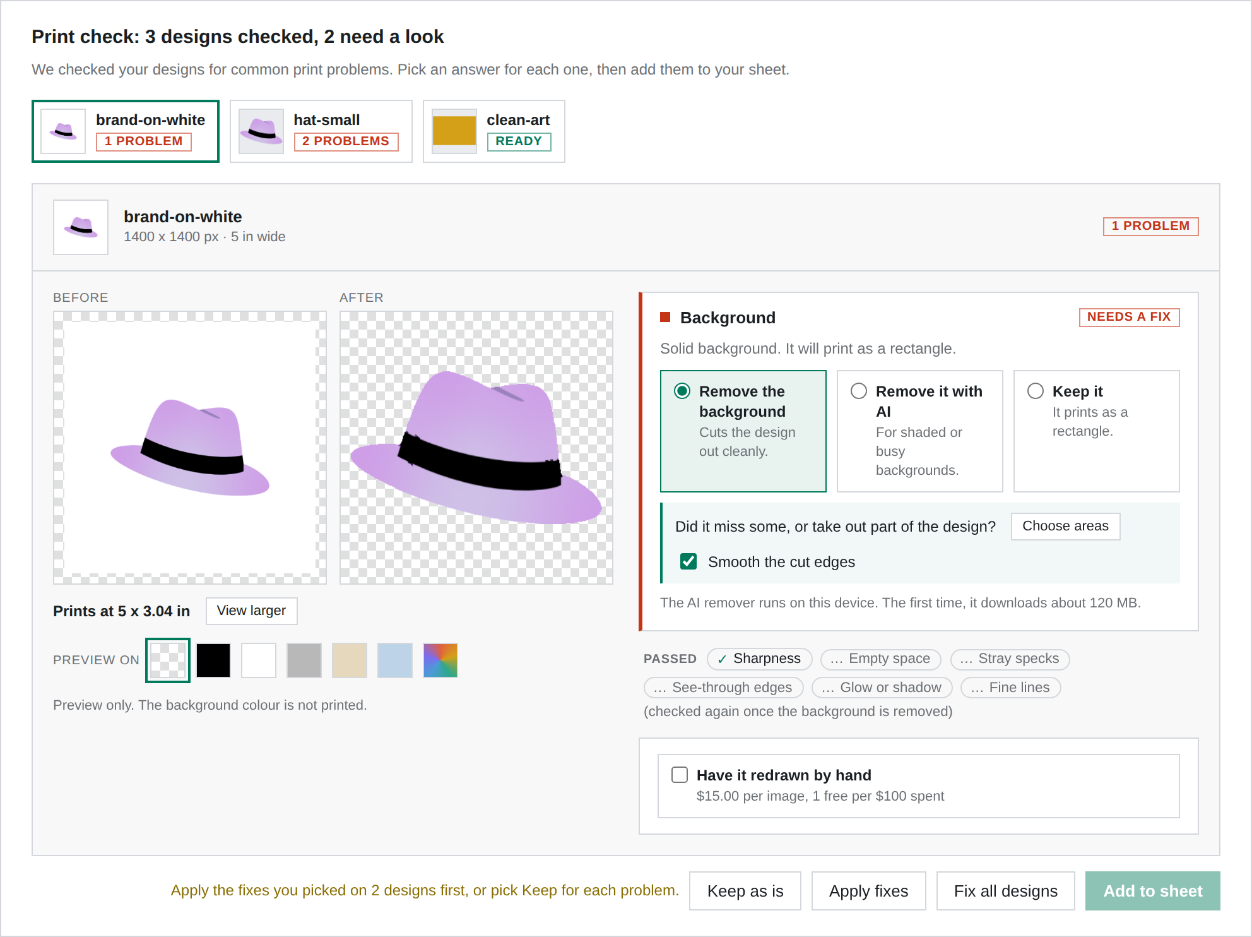The image size is (1252, 937).
Task: Click the BEFORE preview image
Action: pos(190,448)
